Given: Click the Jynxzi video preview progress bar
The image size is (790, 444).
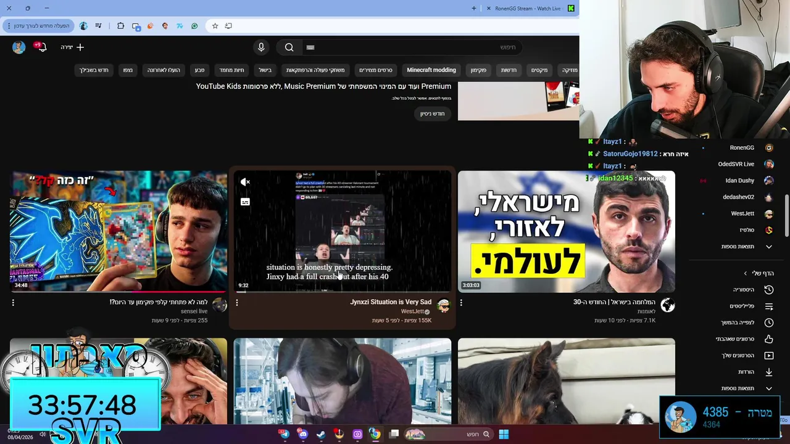Looking at the screenshot, I should pos(343,291).
